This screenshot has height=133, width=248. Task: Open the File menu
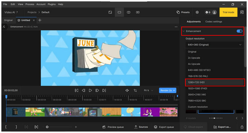coord(5,4)
